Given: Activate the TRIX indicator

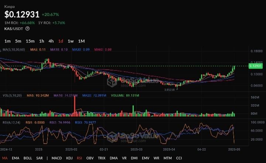Looking at the screenshot, I should (102, 158).
